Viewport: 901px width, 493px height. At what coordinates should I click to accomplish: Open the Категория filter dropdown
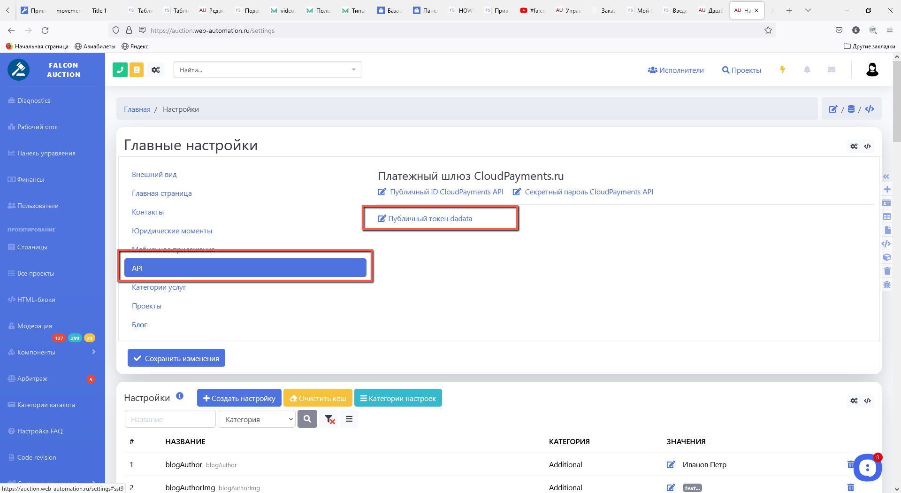click(x=257, y=419)
